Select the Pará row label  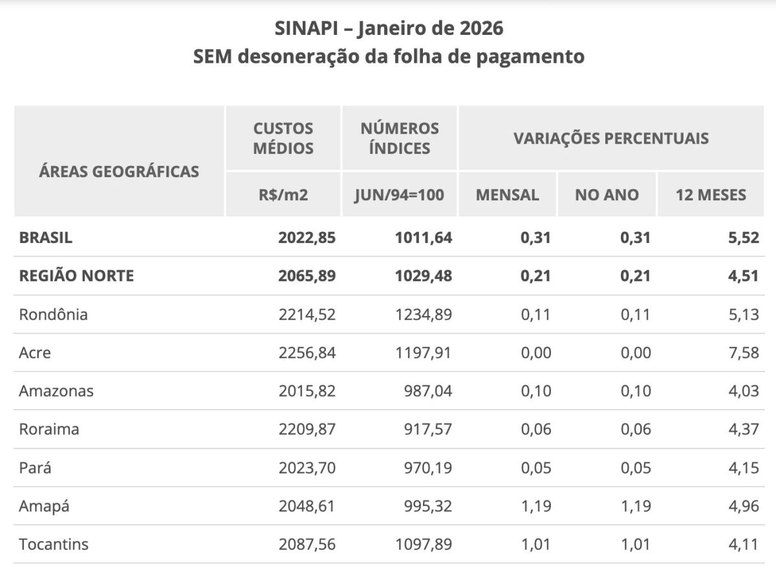(36, 468)
